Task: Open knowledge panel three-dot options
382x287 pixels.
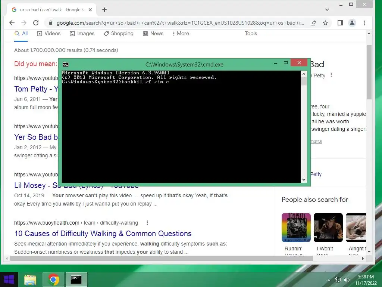Action: 331,75
